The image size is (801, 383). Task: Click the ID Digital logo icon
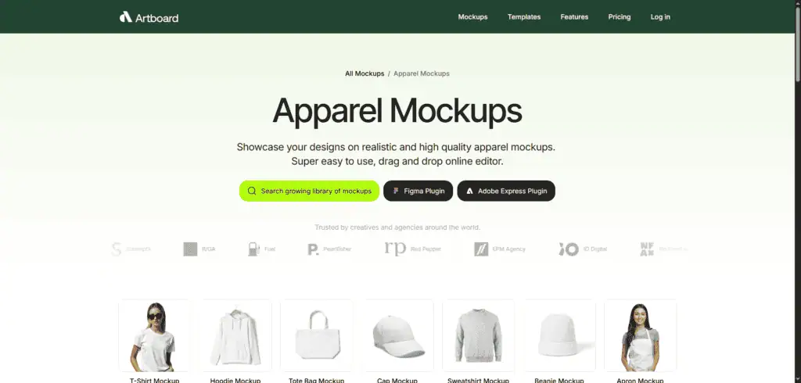coord(569,249)
